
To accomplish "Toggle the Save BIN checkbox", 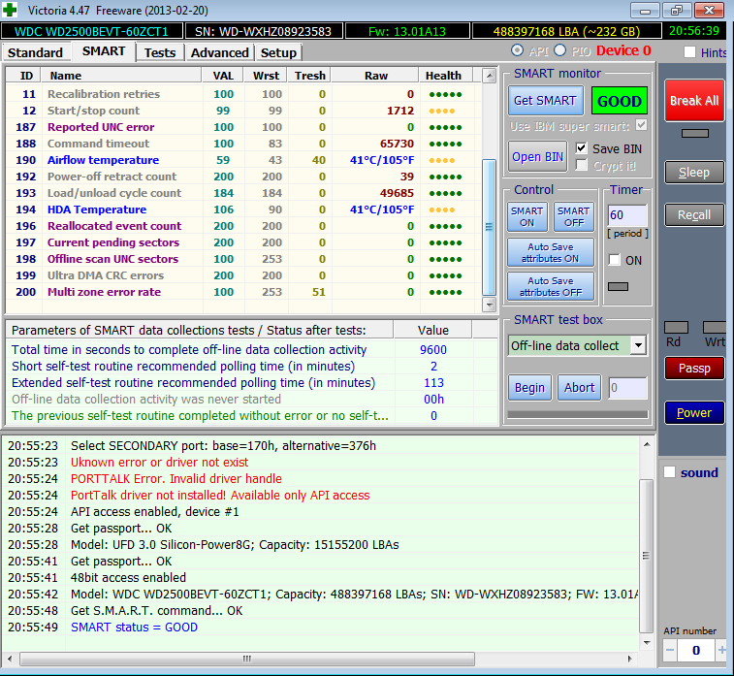I will click(581, 148).
